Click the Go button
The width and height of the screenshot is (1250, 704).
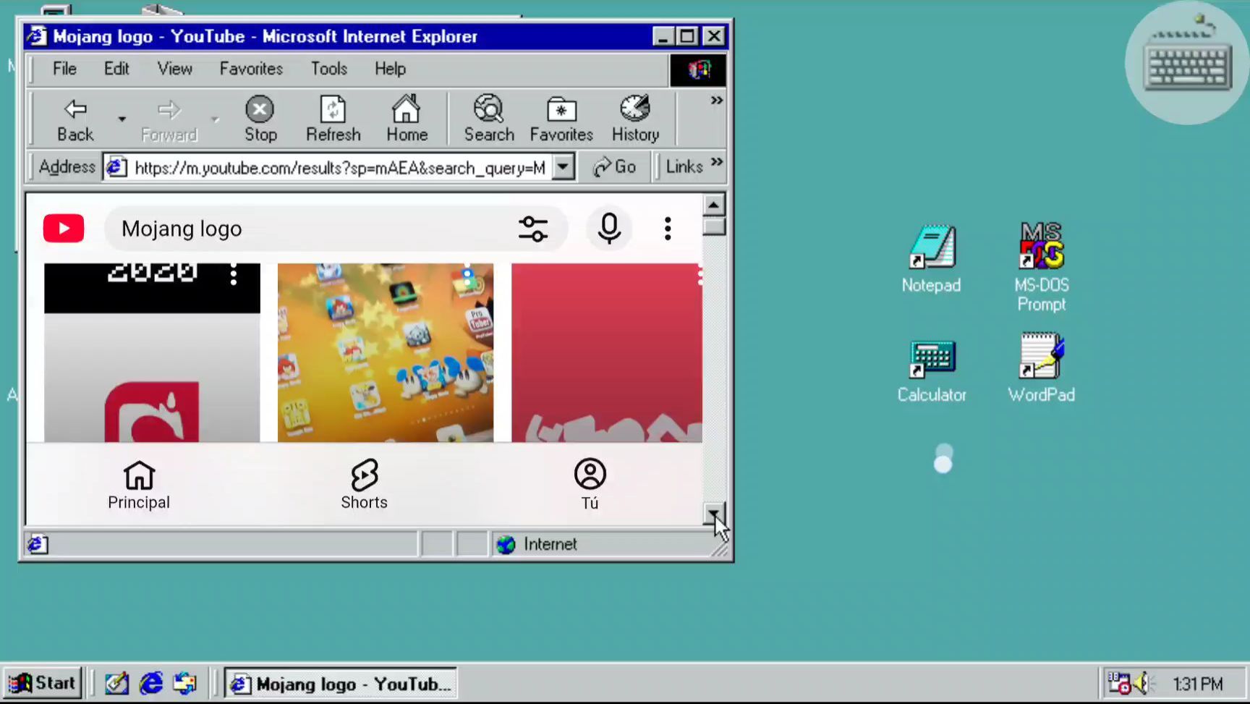tap(615, 167)
